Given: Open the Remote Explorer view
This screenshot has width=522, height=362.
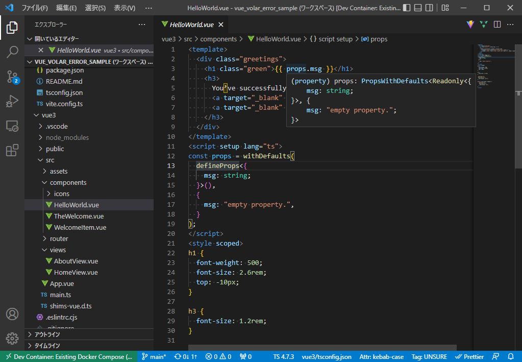Looking at the screenshot, I should [x=12, y=126].
